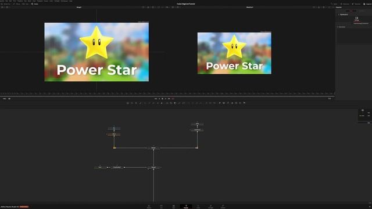The height and width of the screenshot is (209, 372).
Task: Click the time ruler below the viewers
Action: (167, 94)
